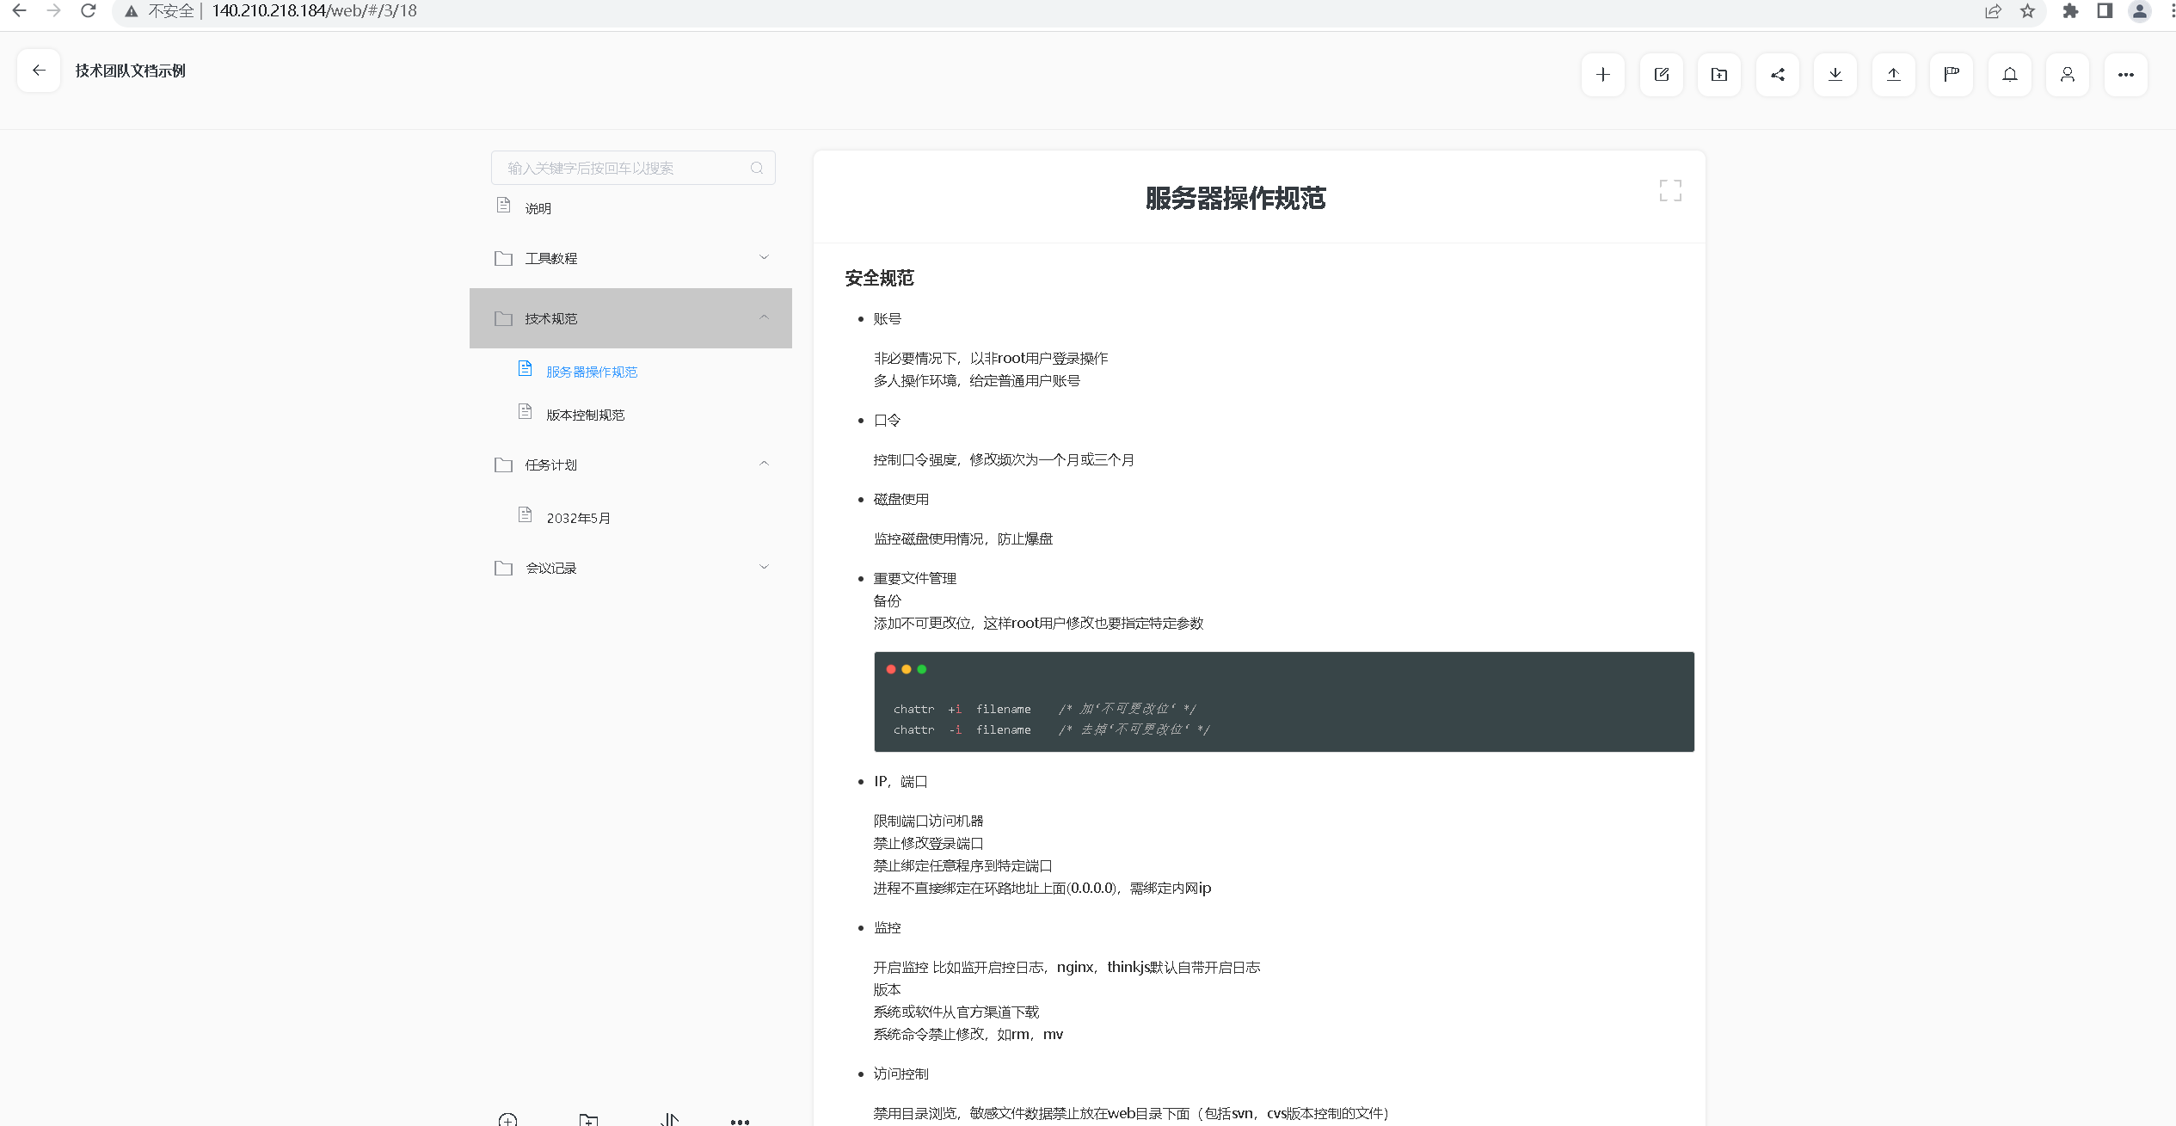Open the 2032年5月 document

[578, 518]
